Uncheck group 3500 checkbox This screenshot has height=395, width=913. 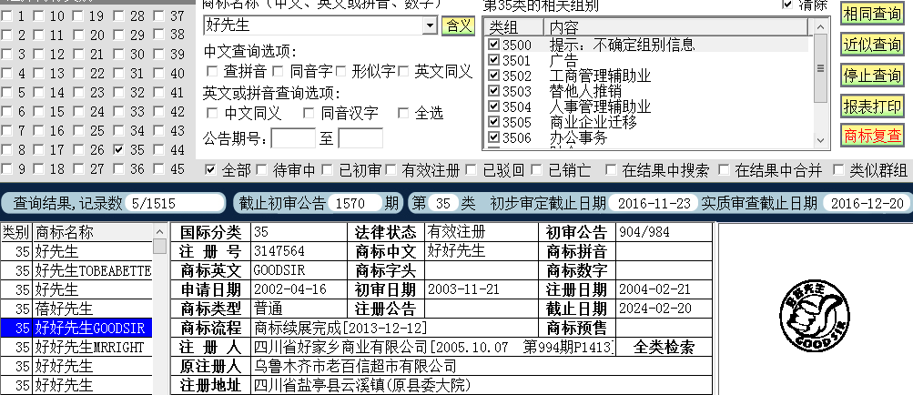(493, 45)
